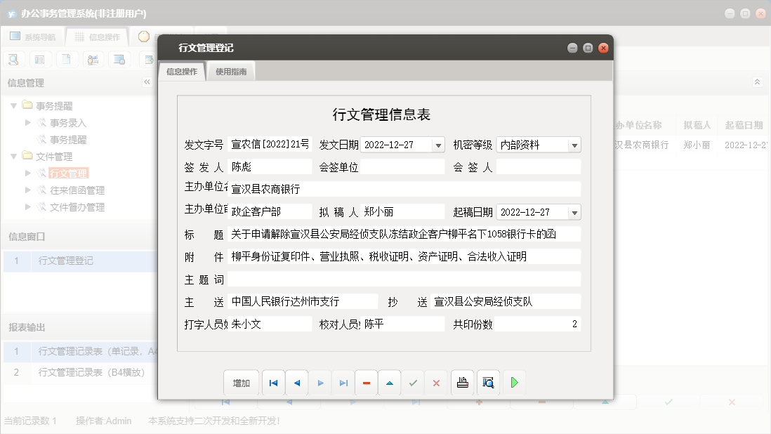The image size is (771, 434).
Task: Select the magnifier search icon in toolbar
Action: (x=14, y=60)
